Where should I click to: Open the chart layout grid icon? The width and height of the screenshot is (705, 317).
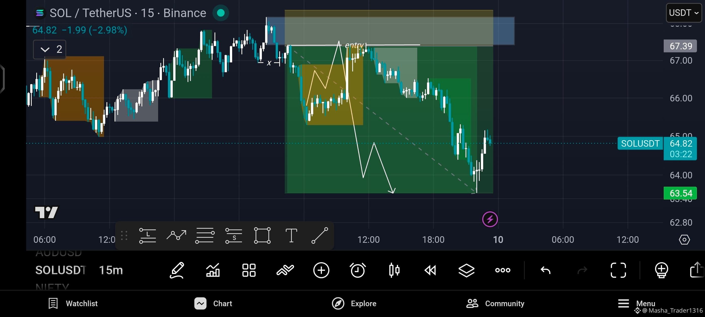coord(249,270)
